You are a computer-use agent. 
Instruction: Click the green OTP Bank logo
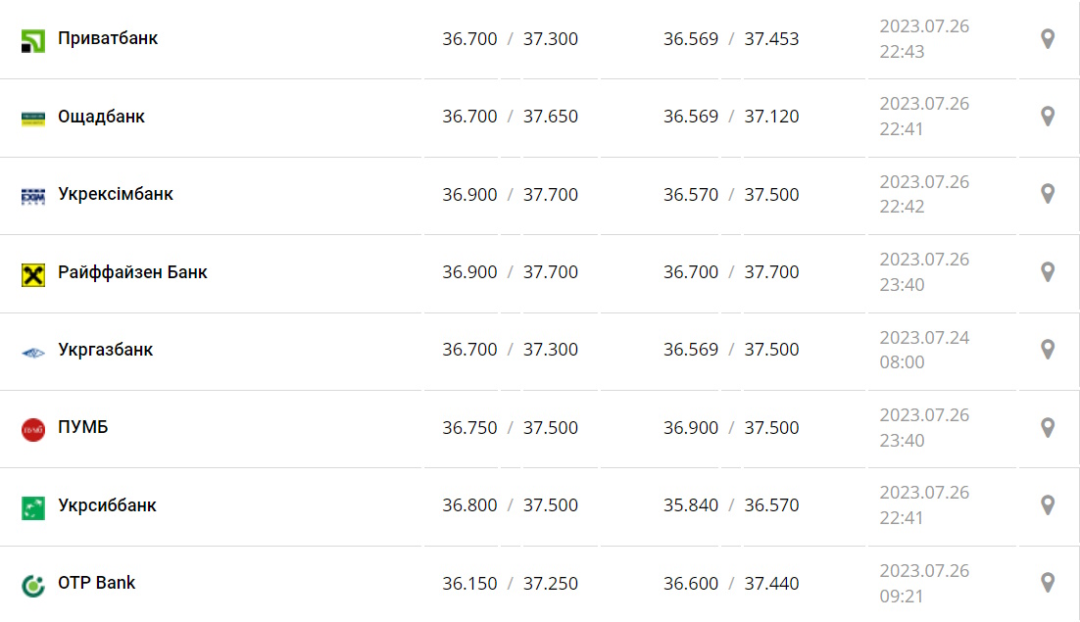click(x=33, y=585)
